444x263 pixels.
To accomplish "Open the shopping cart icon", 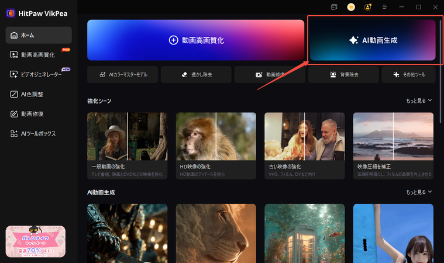I will [351, 7].
